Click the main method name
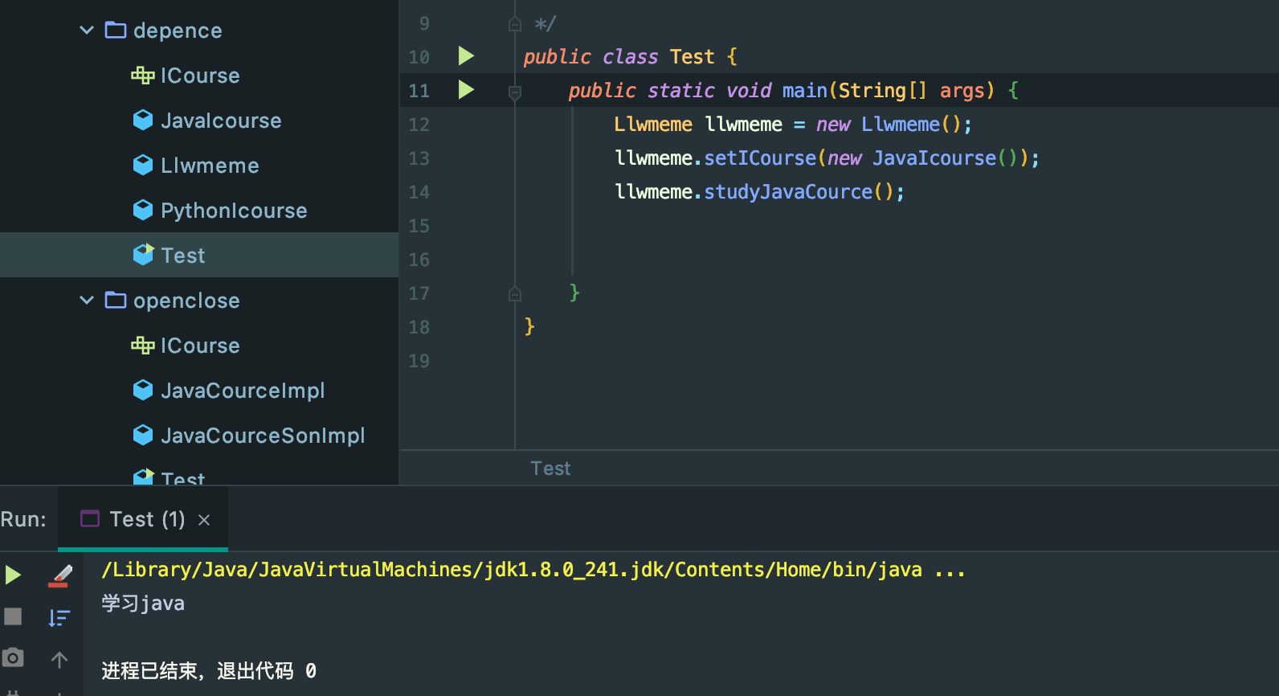The width and height of the screenshot is (1279, 696). (x=805, y=91)
